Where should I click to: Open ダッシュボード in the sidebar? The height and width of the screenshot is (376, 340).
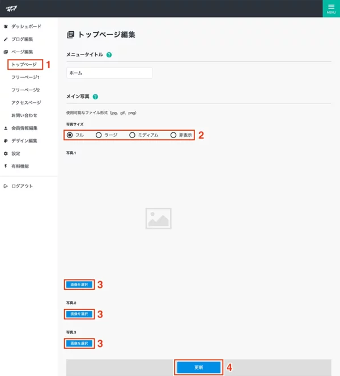[26, 27]
